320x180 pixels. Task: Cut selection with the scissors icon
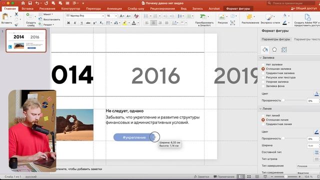click(16, 14)
